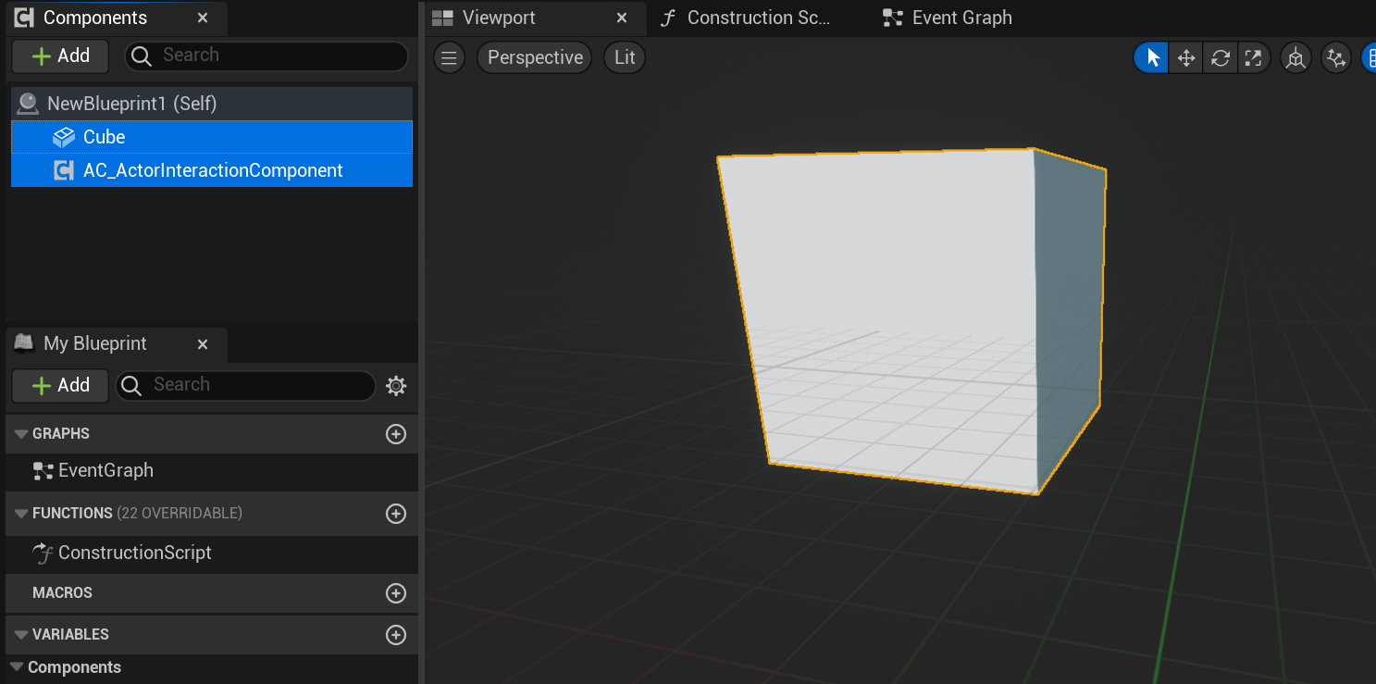This screenshot has height=684, width=1376.
Task: Click the EventGraph graph icon
Action: pos(43,471)
